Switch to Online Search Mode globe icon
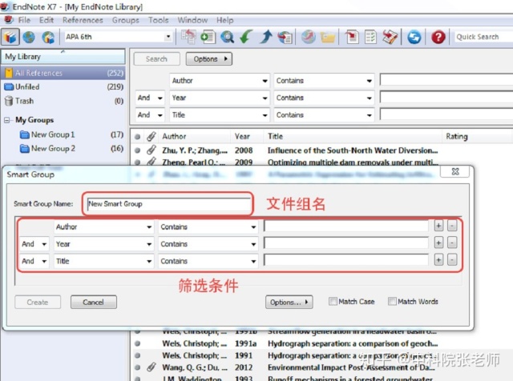Image resolution: width=513 pixels, height=381 pixels. tap(29, 37)
